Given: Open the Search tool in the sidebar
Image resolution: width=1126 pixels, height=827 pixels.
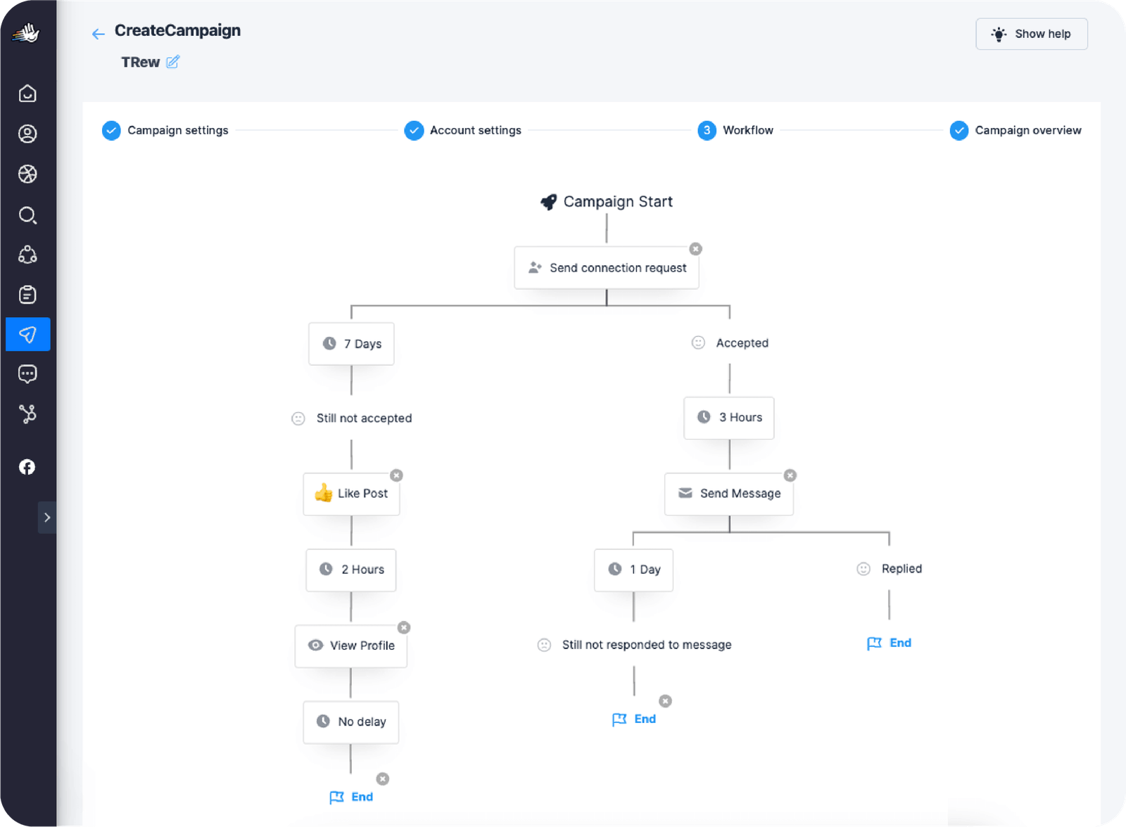Looking at the screenshot, I should coord(27,215).
